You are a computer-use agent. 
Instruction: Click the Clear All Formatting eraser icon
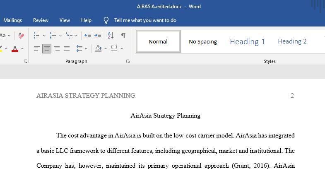point(21,36)
